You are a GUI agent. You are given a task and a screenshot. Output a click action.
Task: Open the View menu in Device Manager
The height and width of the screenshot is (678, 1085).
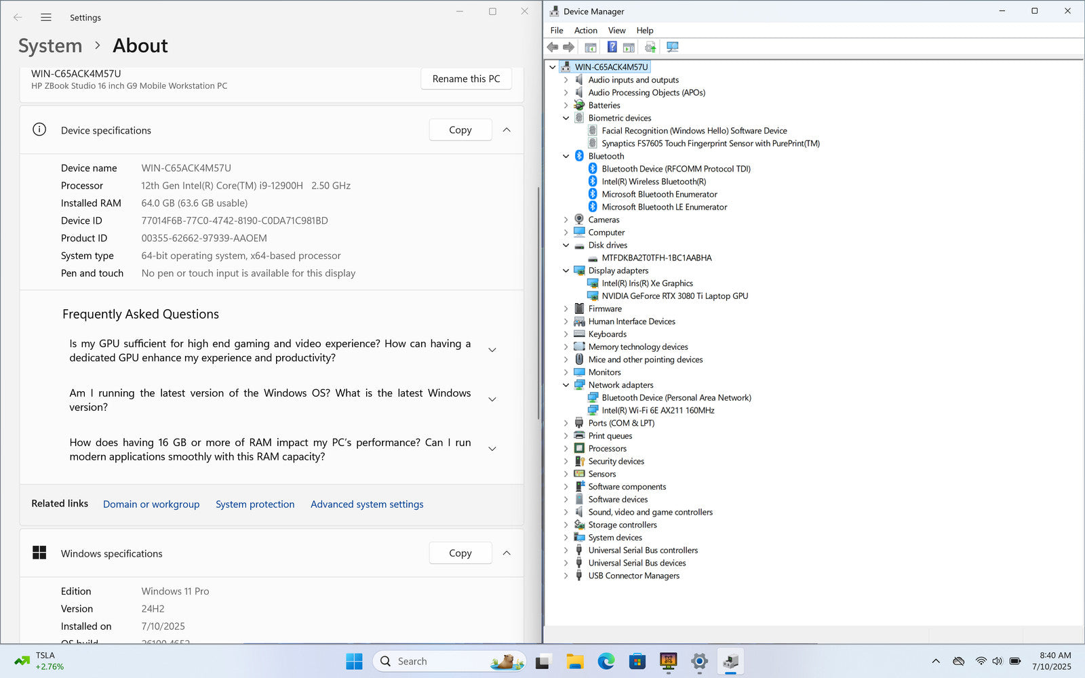pyautogui.click(x=616, y=31)
